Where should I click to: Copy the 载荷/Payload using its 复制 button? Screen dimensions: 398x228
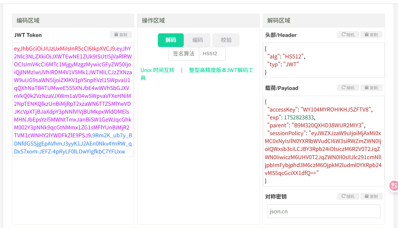click(371, 88)
